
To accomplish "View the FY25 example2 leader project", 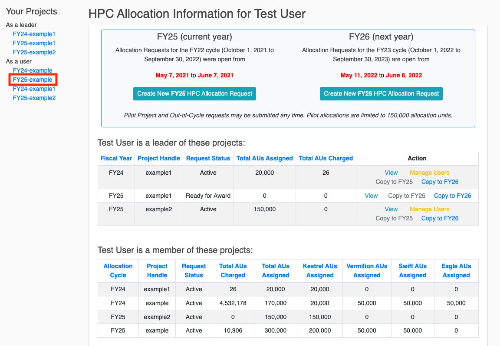I will (391, 209).
